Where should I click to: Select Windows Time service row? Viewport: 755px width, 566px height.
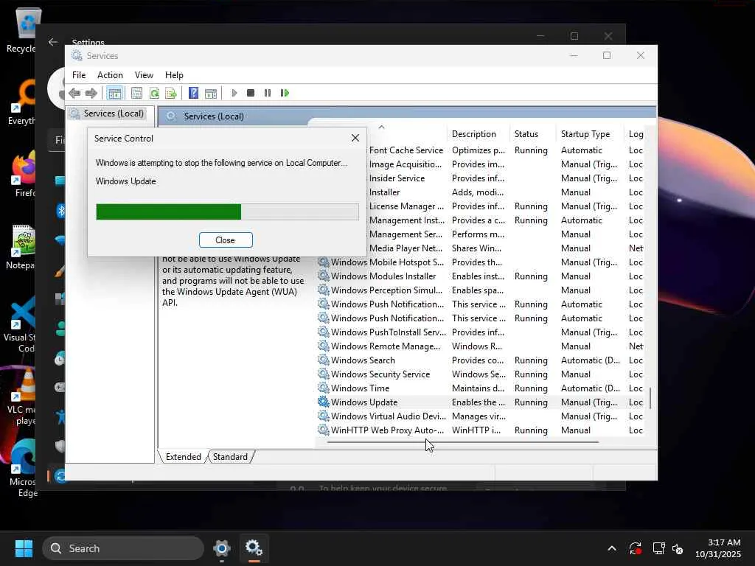click(x=481, y=388)
